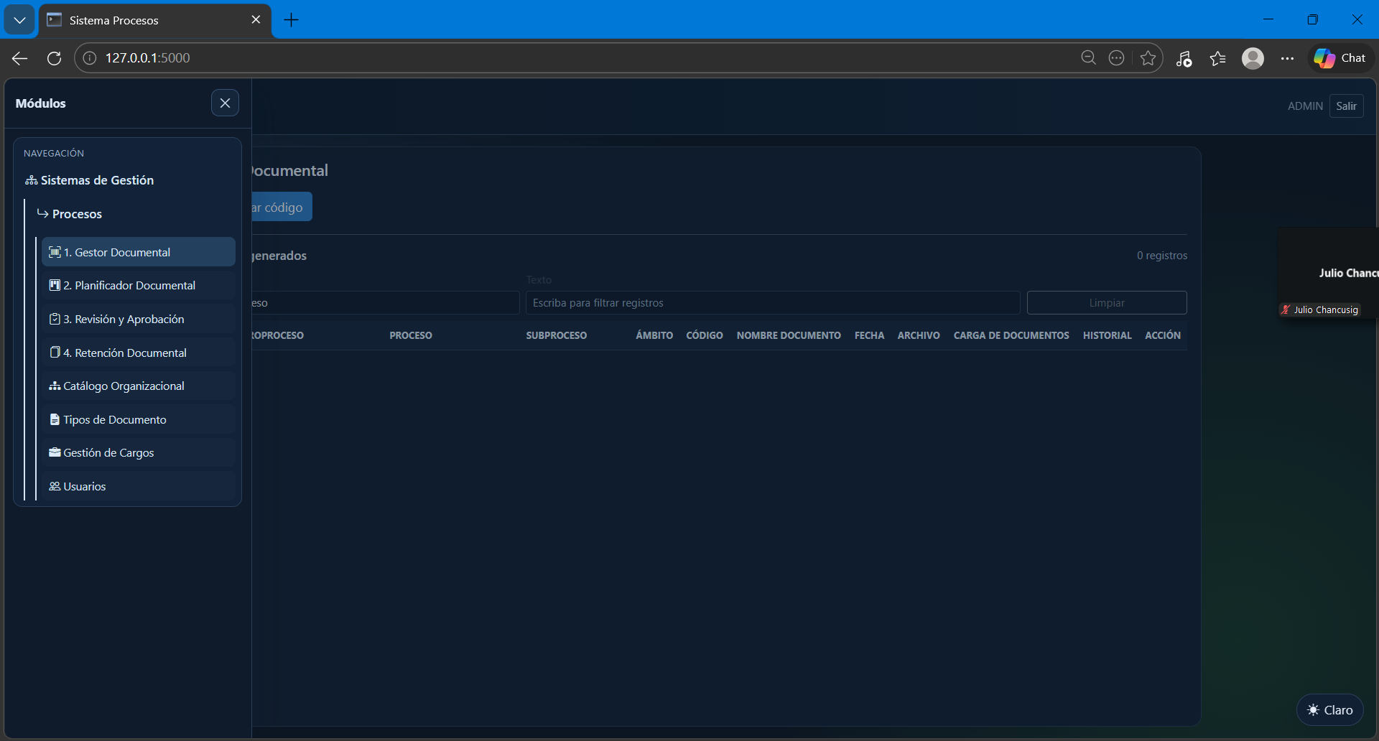Click the Retención Documental icon
This screenshot has height=741, width=1379.
coord(55,352)
